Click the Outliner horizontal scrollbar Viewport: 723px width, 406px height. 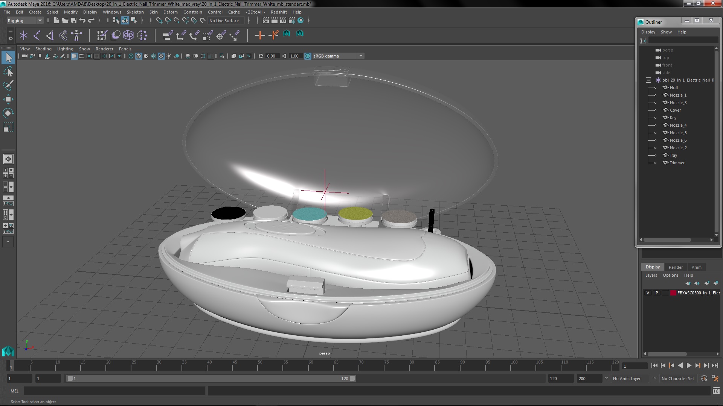667,239
